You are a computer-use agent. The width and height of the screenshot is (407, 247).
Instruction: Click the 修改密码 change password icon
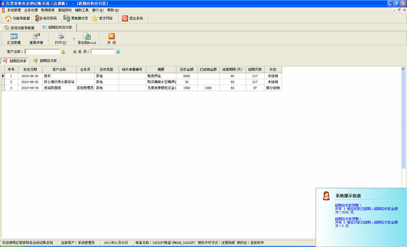pos(38,18)
